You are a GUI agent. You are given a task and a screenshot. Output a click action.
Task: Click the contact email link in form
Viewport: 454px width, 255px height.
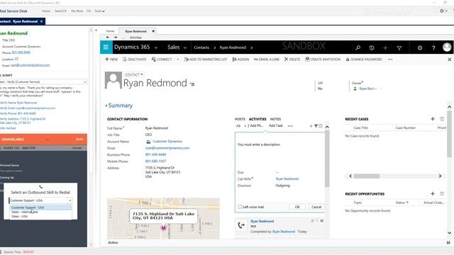pos(167,148)
